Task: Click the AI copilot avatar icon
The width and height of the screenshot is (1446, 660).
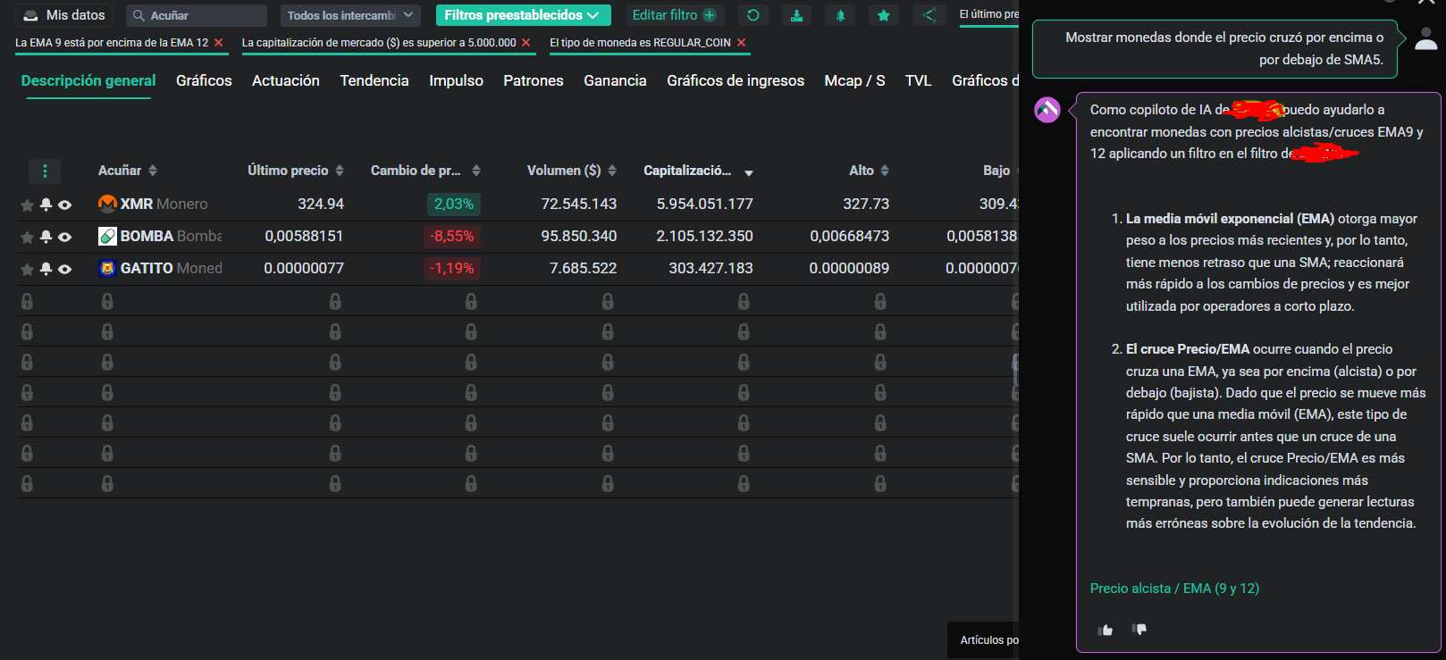Action: click(x=1047, y=110)
